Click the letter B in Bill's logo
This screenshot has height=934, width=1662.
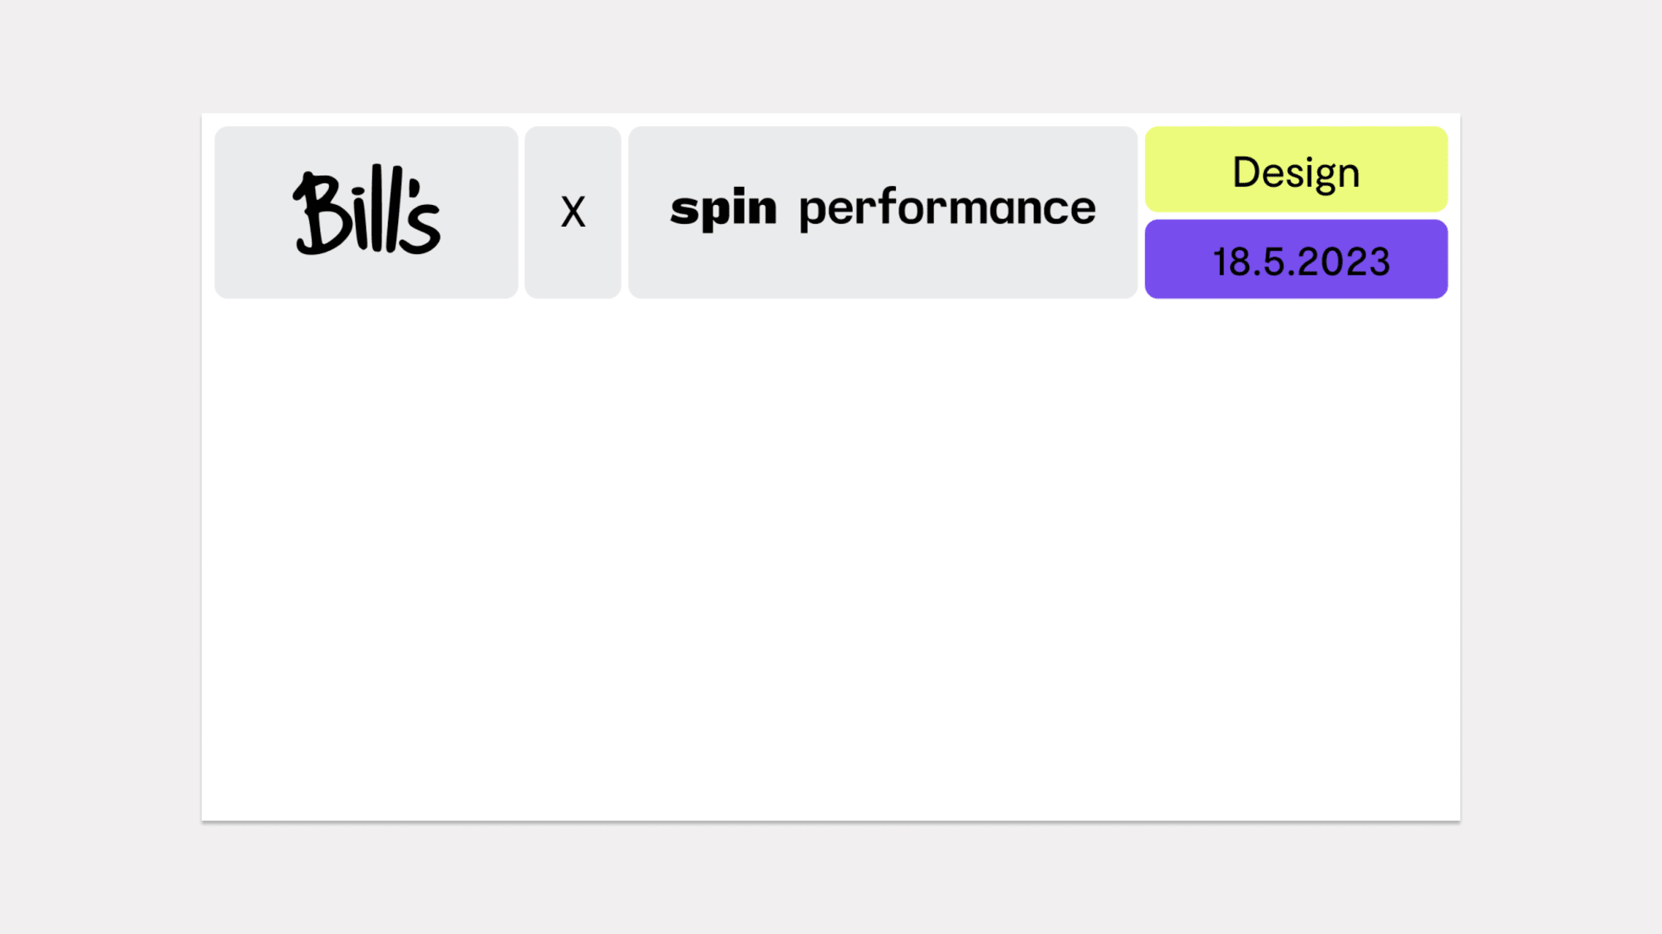[x=319, y=213]
